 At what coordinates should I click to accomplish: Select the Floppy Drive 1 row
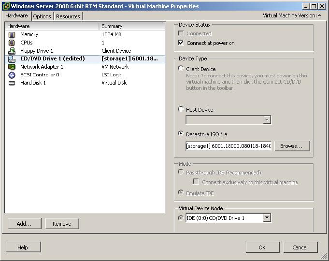coord(85,51)
